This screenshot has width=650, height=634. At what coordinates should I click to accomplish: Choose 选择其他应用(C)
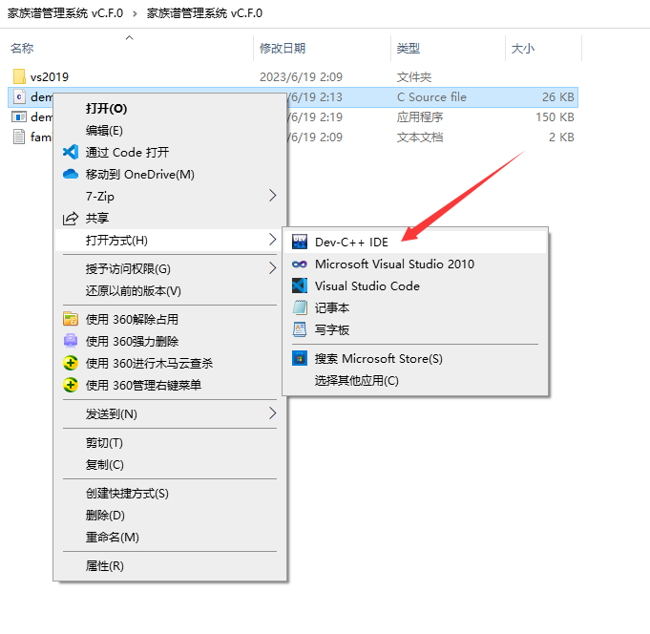[x=415, y=380]
